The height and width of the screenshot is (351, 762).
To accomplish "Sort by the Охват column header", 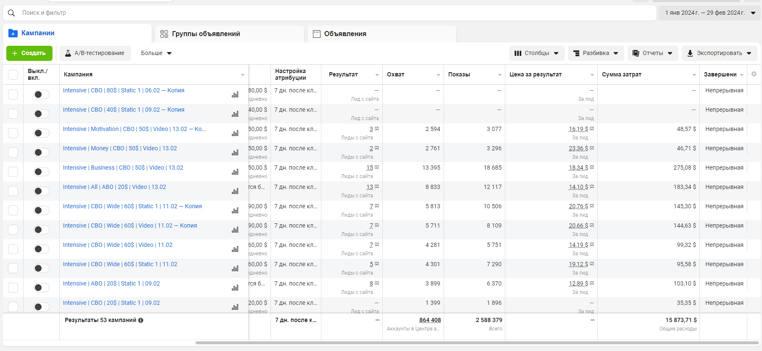I will 413,75.
